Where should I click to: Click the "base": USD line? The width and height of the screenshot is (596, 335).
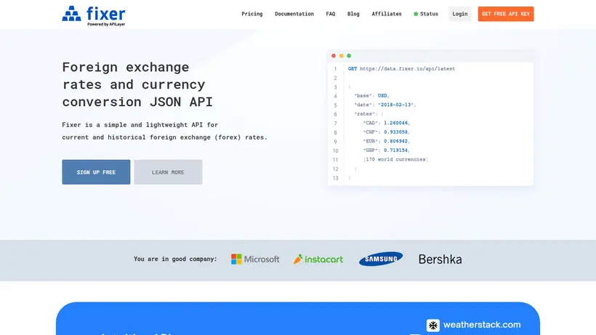[371, 96]
